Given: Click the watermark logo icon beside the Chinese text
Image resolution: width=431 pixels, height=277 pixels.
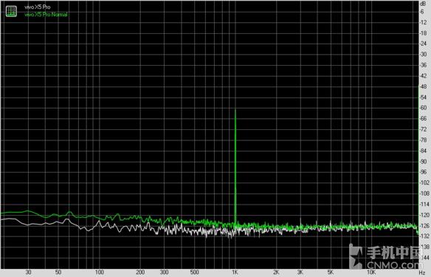Looking at the screenshot, I should click(x=356, y=256).
